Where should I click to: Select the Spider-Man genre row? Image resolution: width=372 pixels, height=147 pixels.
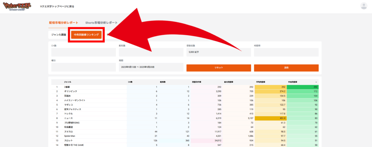[70, 136]
